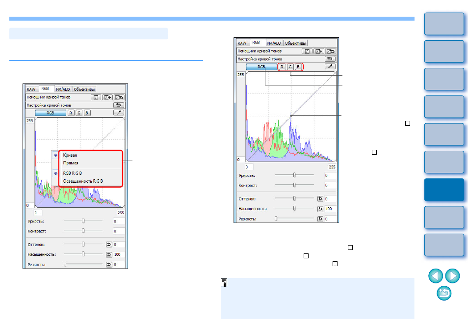468x331 pixels.
Task: Choose Кривая in the context menu
Action: click(x=70, y=155)
